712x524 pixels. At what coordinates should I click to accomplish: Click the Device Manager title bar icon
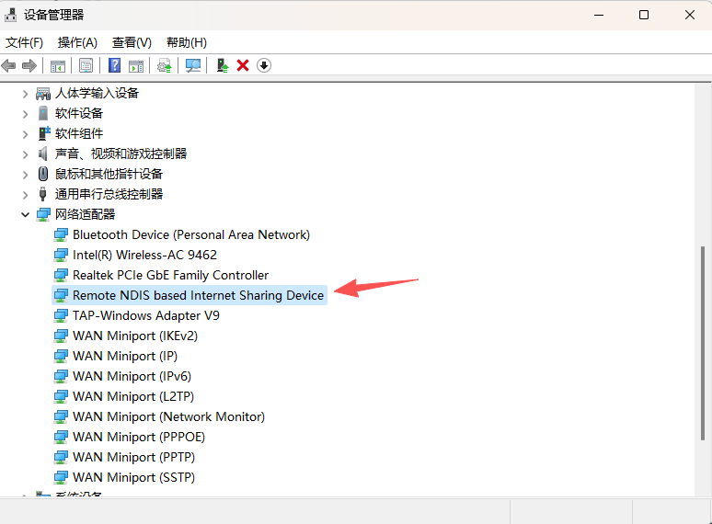tap(10, 15)
